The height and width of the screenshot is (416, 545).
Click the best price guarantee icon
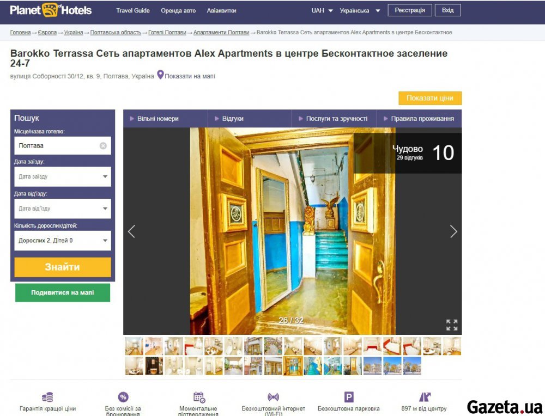pos(47,397)
